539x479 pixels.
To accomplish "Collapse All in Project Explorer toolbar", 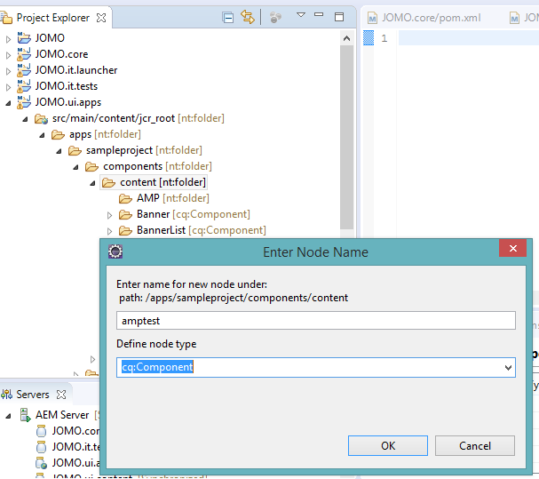I will point(227,17).
